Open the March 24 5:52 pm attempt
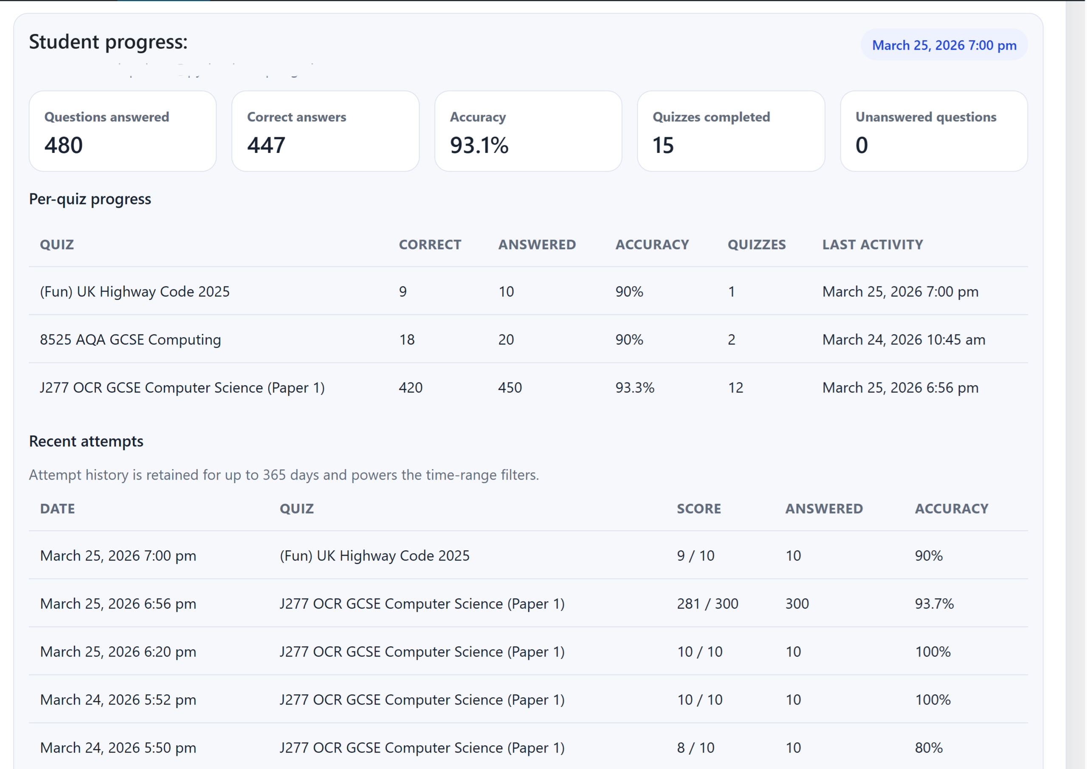Image resolution: width=1087 pixels, height=769 pixels. pos(118,699)
